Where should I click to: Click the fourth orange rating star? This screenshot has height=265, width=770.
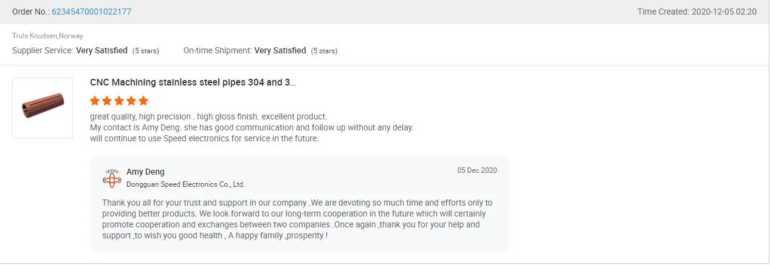(131, 101)
